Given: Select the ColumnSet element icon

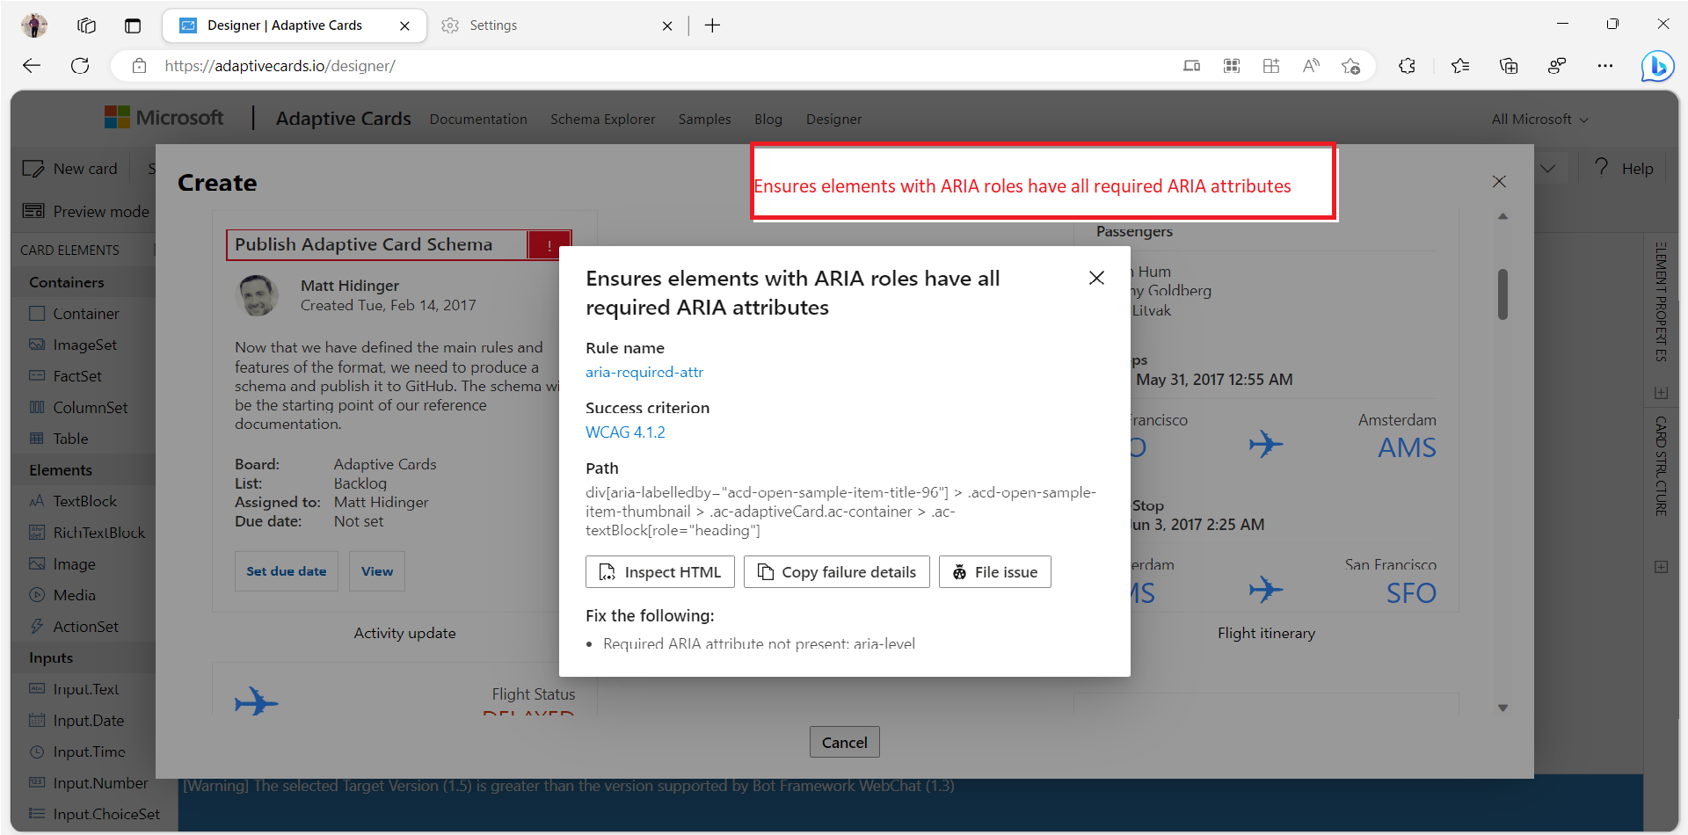Looking at the screenshot, I should coord(37,407).
